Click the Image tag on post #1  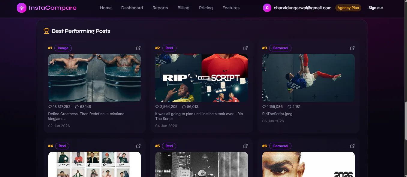pos(63,48)
